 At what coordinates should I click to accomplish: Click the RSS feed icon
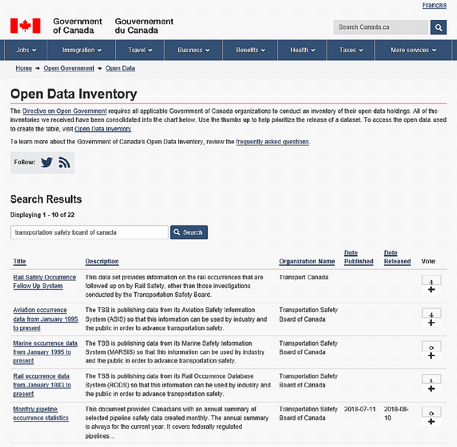pos(65,163)
